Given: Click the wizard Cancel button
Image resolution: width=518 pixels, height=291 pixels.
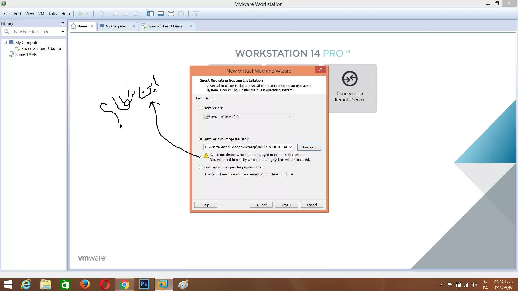Looking at the screenshot, I should click(x=312, y=205).
